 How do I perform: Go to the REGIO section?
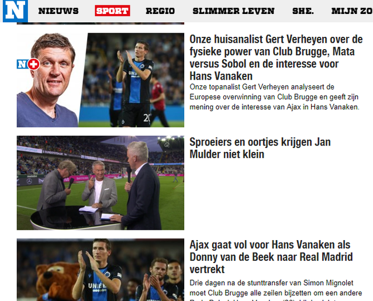pos(160,11)
